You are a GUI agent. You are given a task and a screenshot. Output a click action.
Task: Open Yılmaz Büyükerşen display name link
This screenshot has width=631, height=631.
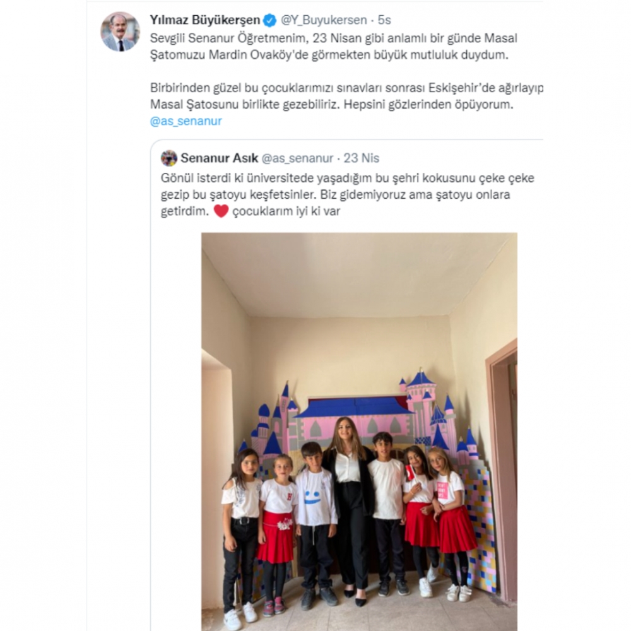point(205,20)
